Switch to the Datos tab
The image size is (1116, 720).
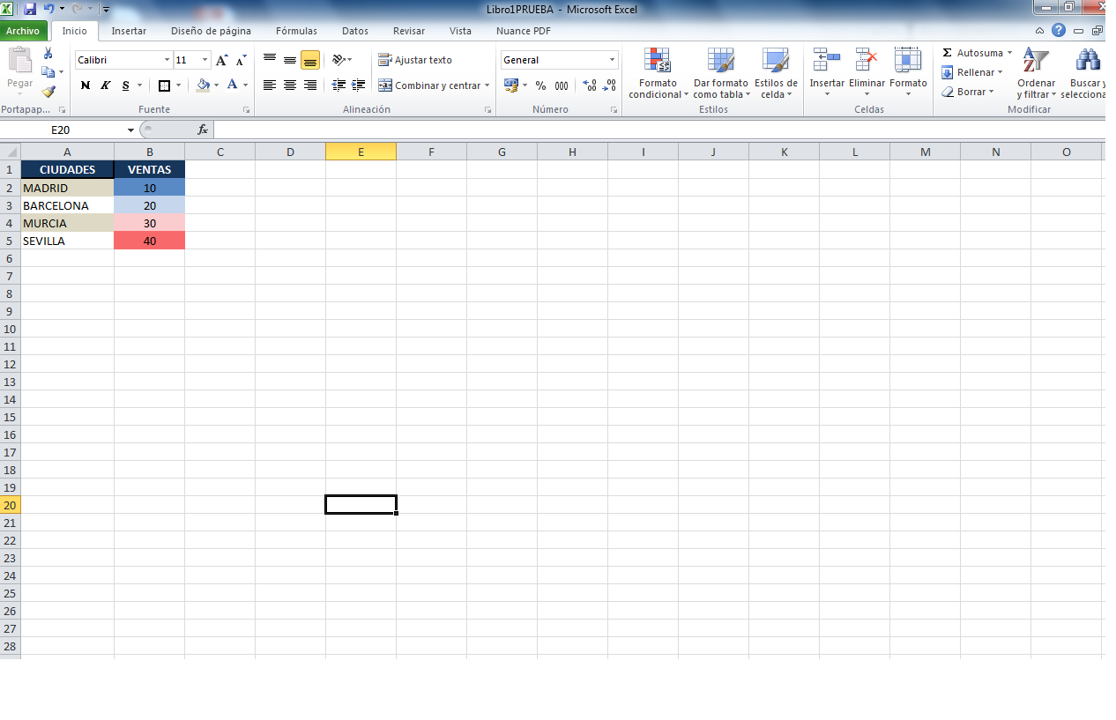(355, 31)
